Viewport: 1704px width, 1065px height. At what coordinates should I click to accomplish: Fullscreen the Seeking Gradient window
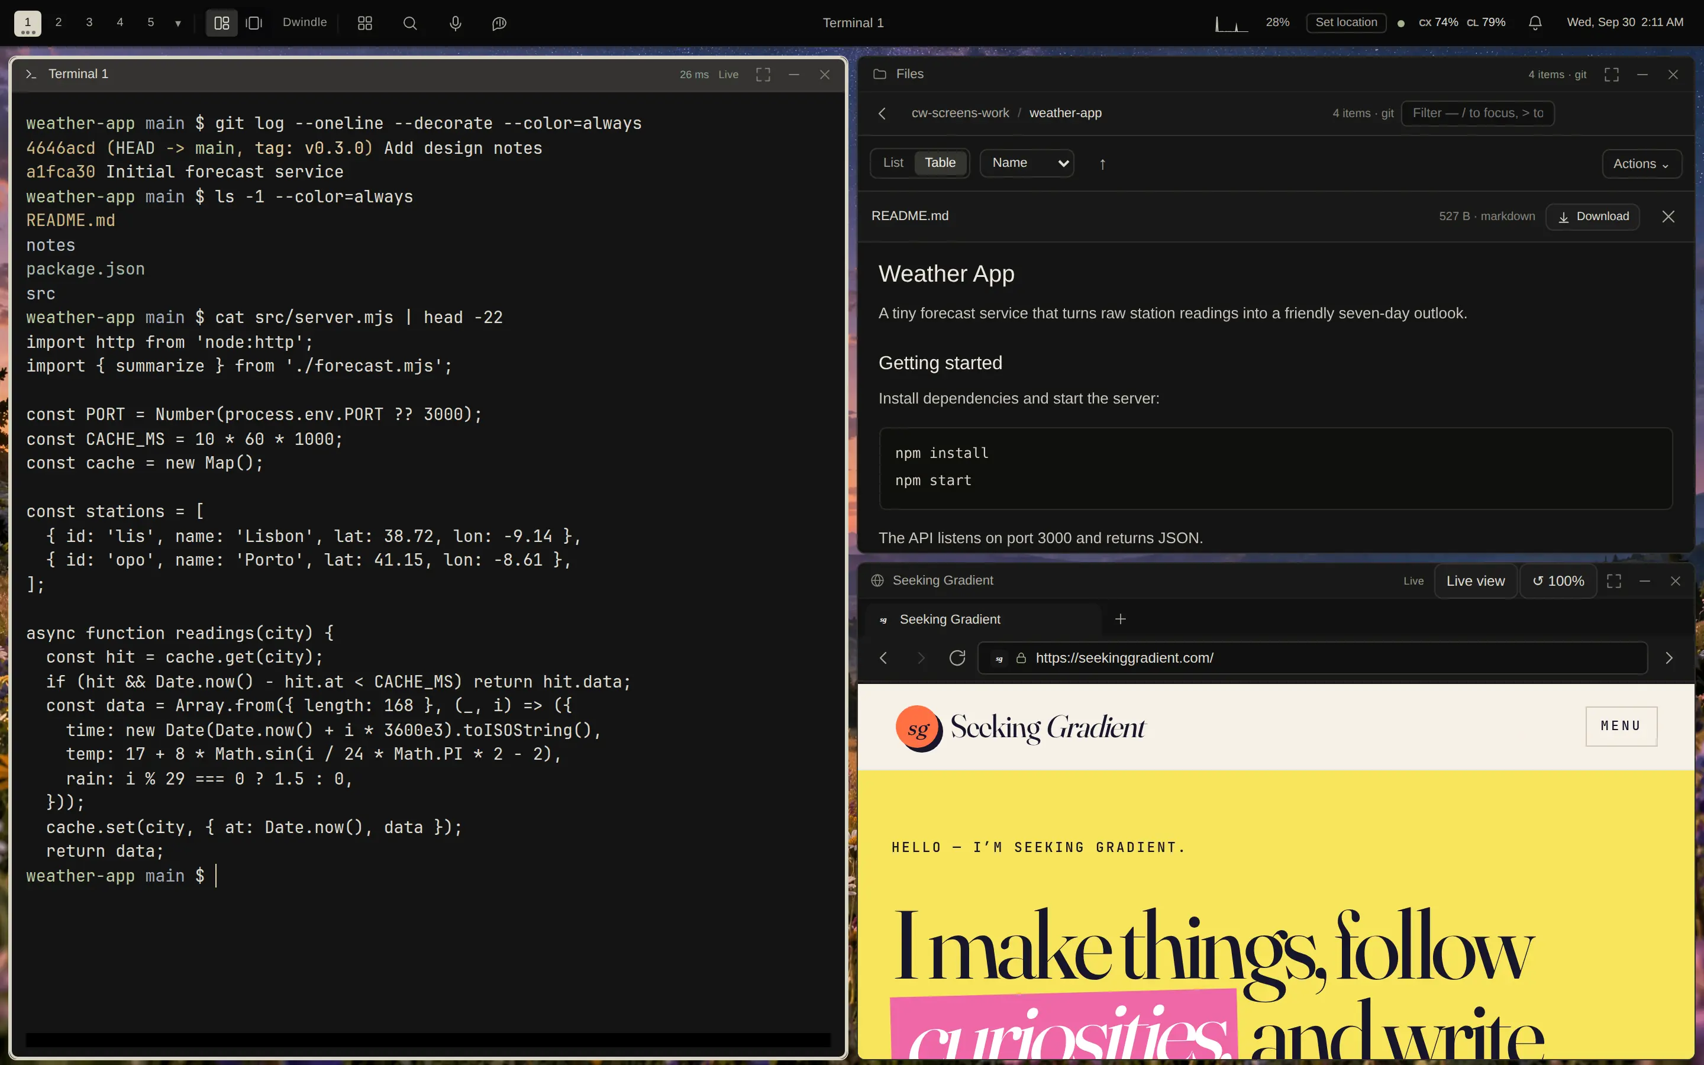coord(1614,581)
